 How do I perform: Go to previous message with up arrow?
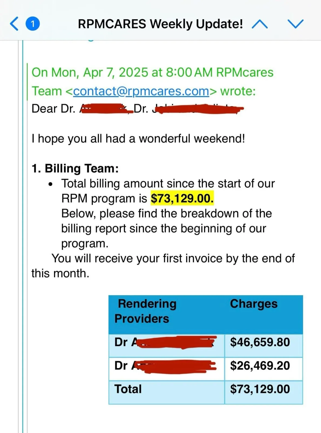coord(259,24)
